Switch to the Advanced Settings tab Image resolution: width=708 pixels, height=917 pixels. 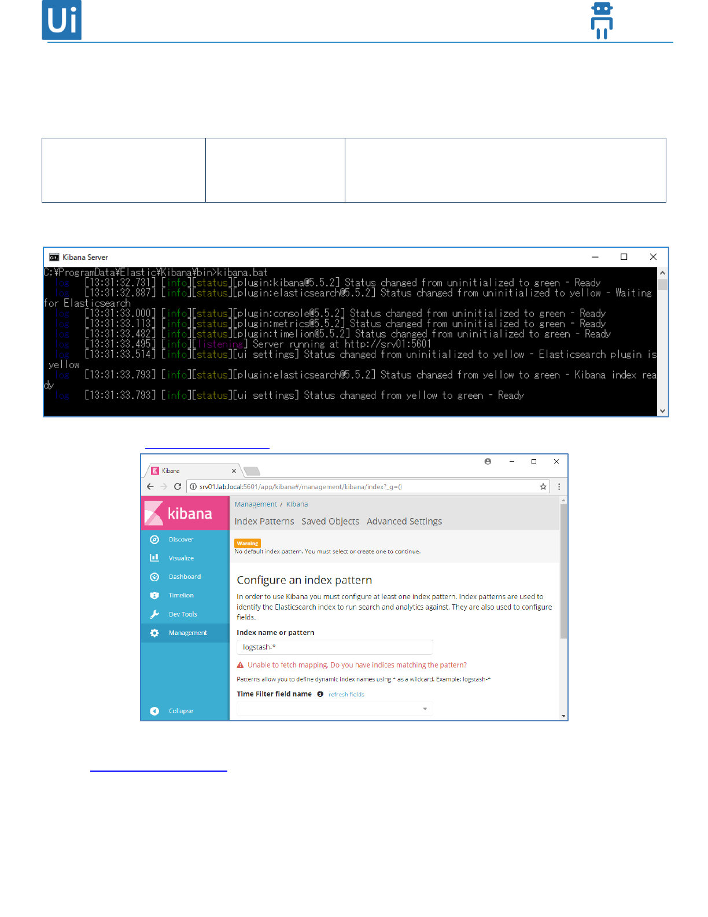click(404, 521)
